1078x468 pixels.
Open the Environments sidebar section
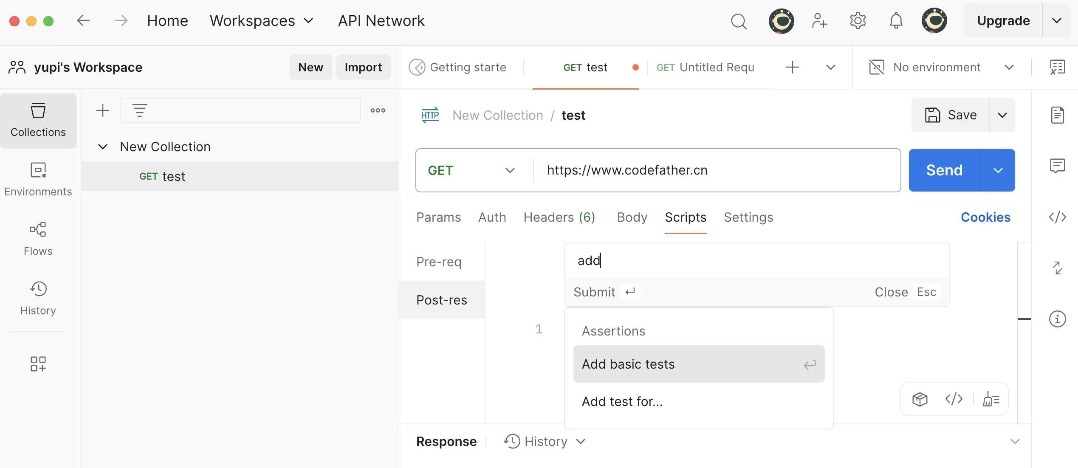click(x=38, y=179)
